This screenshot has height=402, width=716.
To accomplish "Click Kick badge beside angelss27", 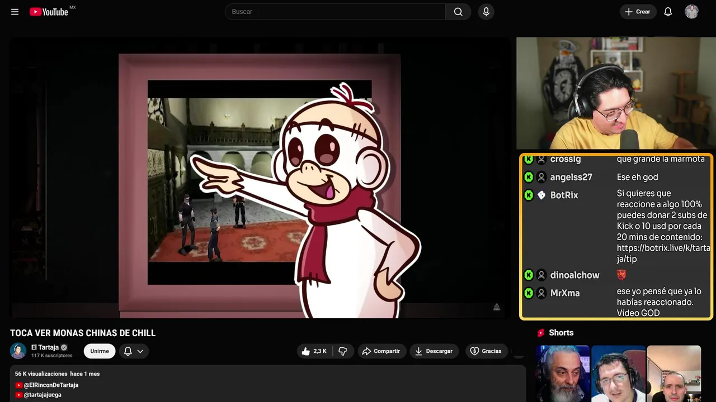I will point(529,177).
